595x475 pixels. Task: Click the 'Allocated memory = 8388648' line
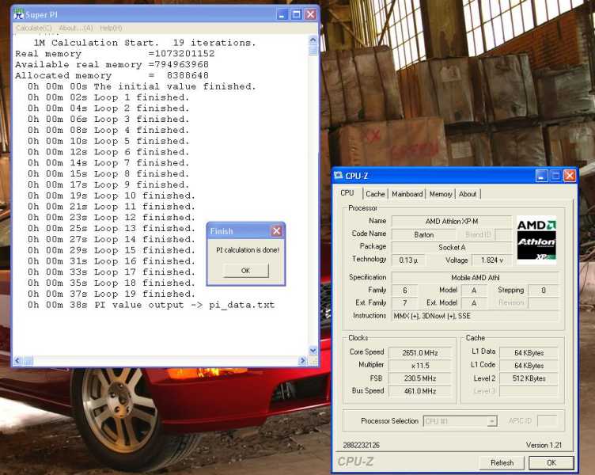(112, 75)
